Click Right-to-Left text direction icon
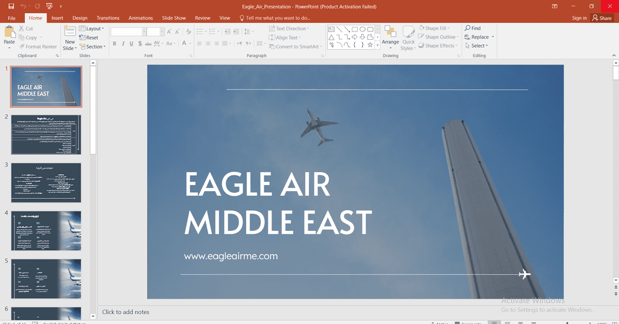The width and height of the screenshot is (619, 324). [248, 44]
